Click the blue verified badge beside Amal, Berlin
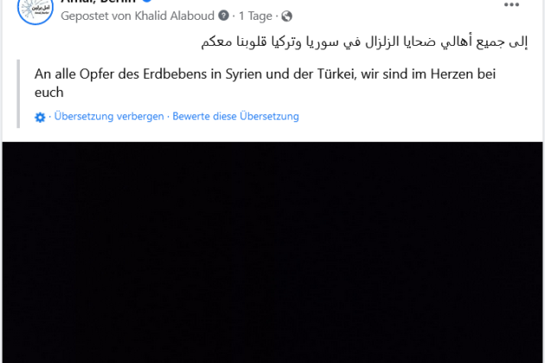This screenshot has width=545, height=363. pos(147,3)
